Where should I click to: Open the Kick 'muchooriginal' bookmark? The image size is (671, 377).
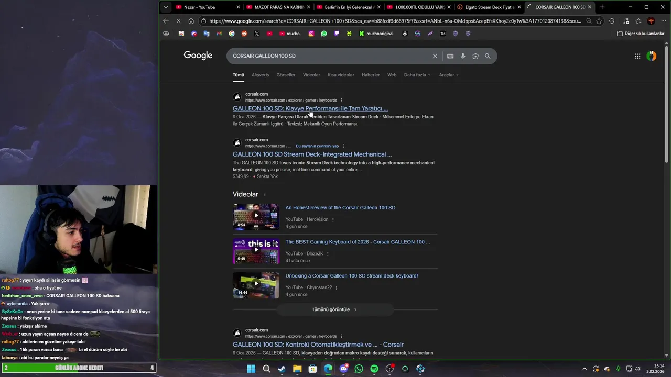pos(376,34)
